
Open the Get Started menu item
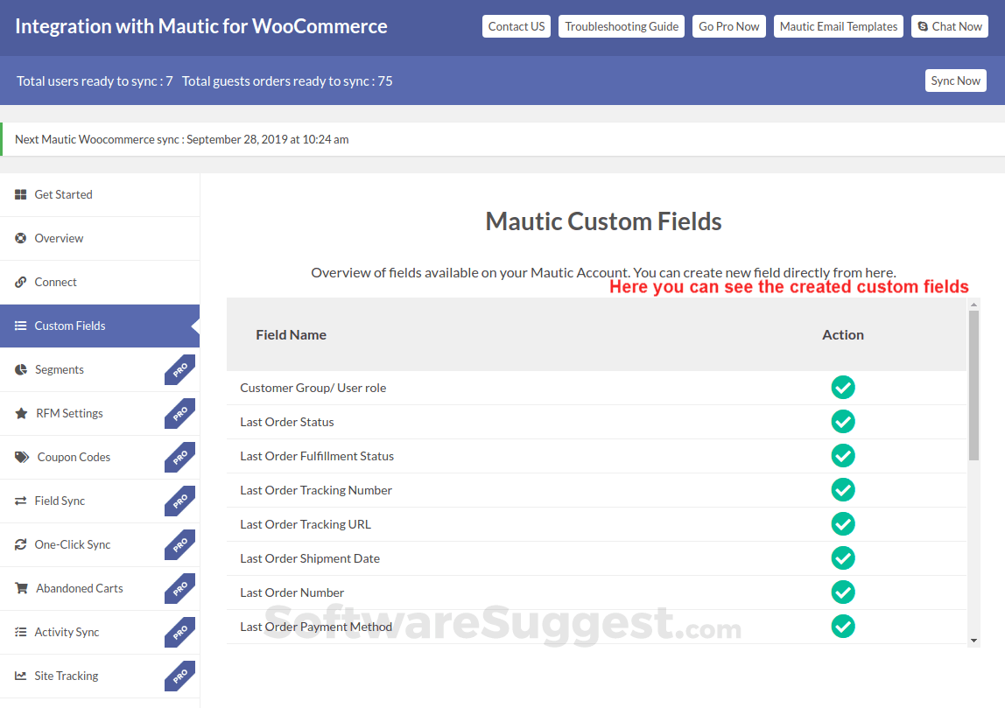tap(99, 195)
